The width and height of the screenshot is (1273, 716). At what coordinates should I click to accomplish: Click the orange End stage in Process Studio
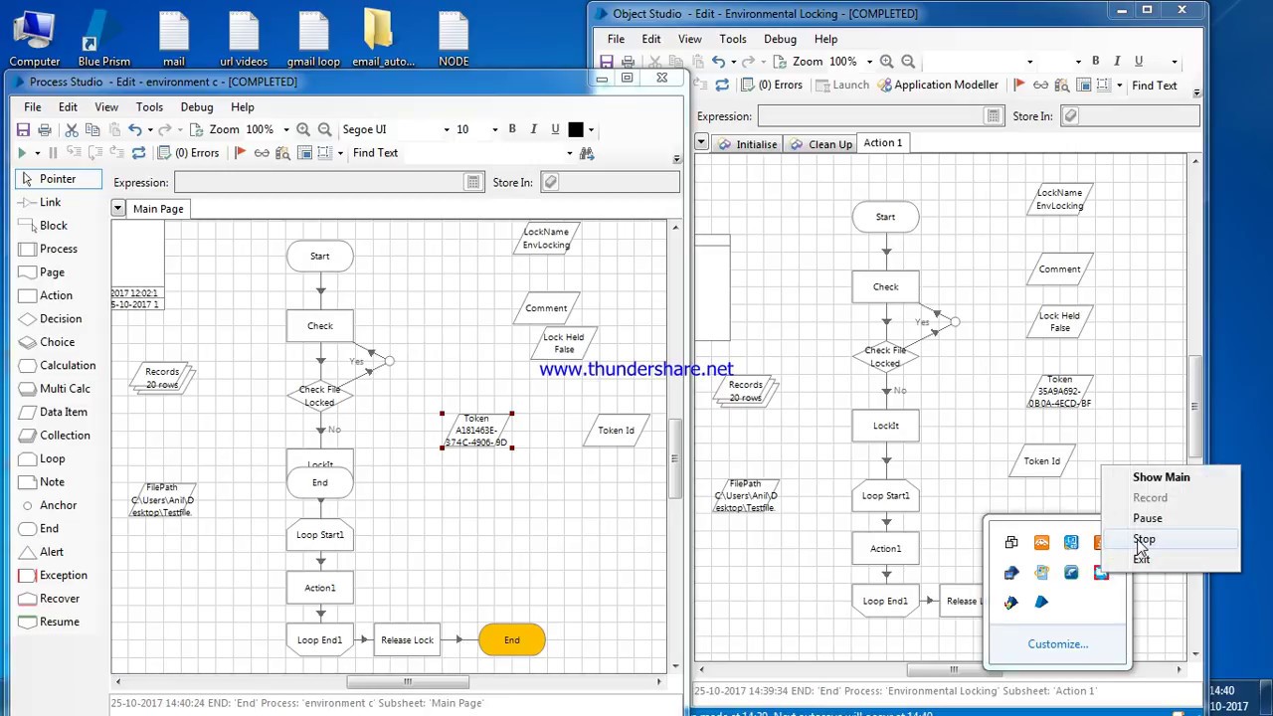pyautogui.click(x=512, y=640)
